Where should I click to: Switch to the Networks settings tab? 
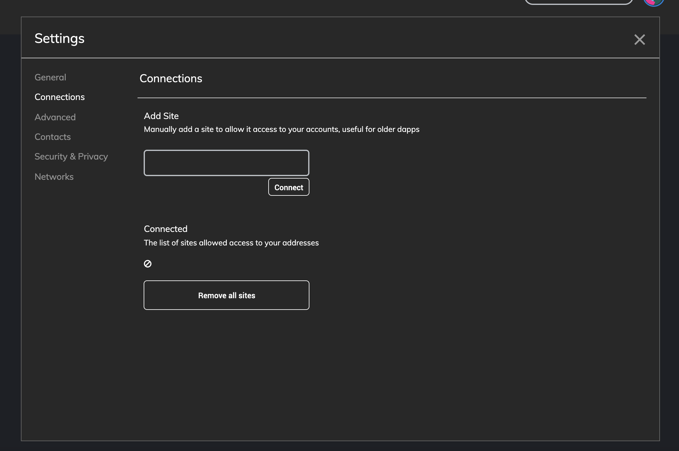coord(54,177)
